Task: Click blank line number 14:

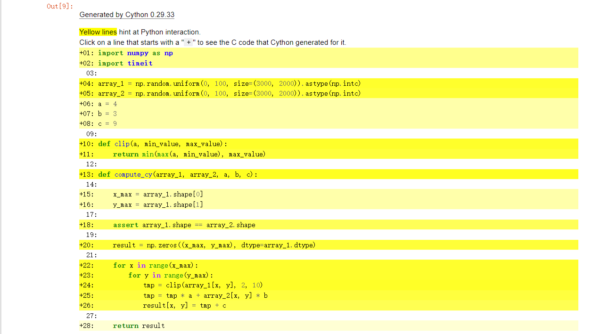Action: 91,184
